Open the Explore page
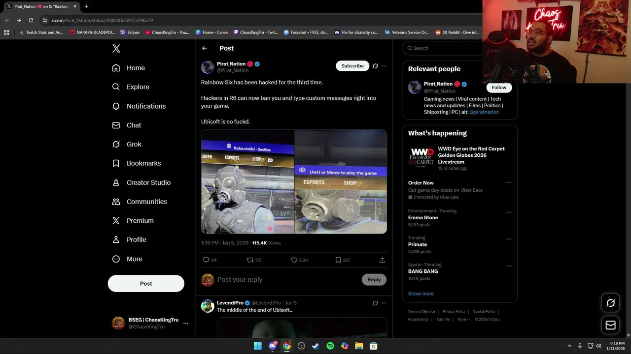This screenshot has width=631, height=354. coord(131,87)
